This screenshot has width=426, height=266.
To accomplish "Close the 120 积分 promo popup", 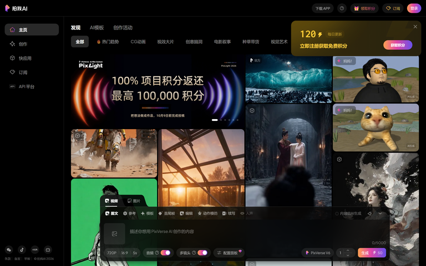I will tap(415, 27).
